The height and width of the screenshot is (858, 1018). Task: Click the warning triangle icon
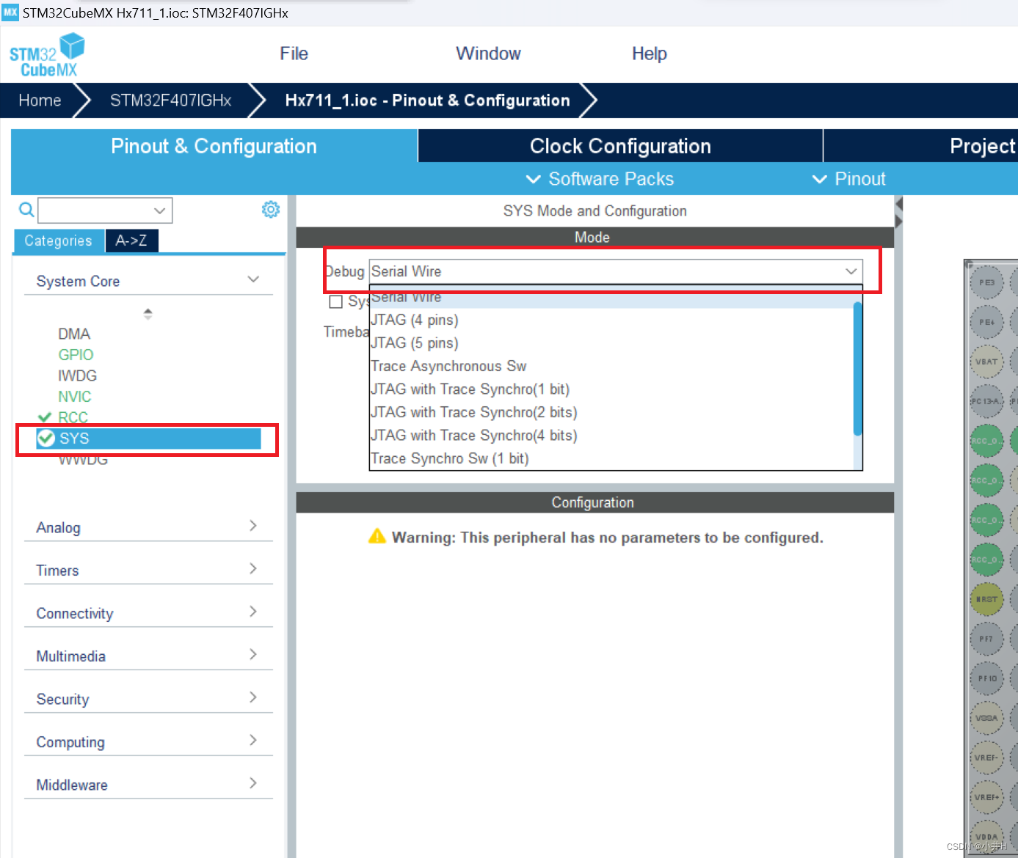377,536
